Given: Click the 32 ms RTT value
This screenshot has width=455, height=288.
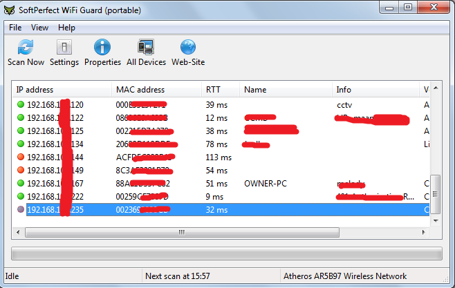Looking at the screenshot, I should 216,210.
